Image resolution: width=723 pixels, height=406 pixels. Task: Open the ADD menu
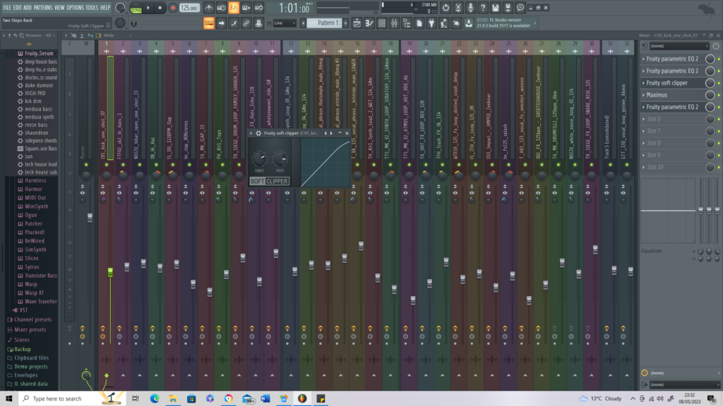pyautogui.click(x=28, y=8)
